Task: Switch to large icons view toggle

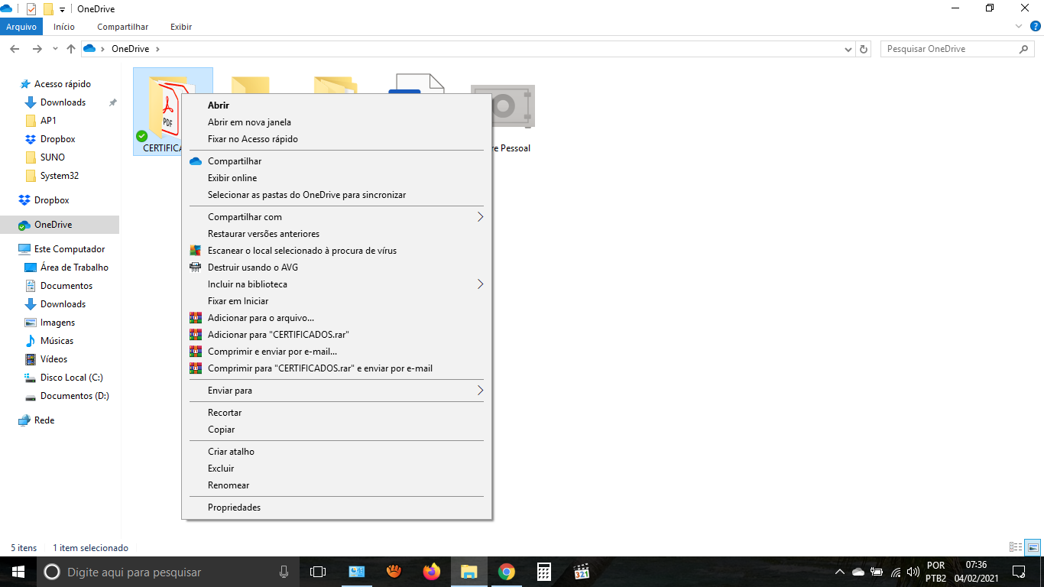Action: [x=1033, y=547]
